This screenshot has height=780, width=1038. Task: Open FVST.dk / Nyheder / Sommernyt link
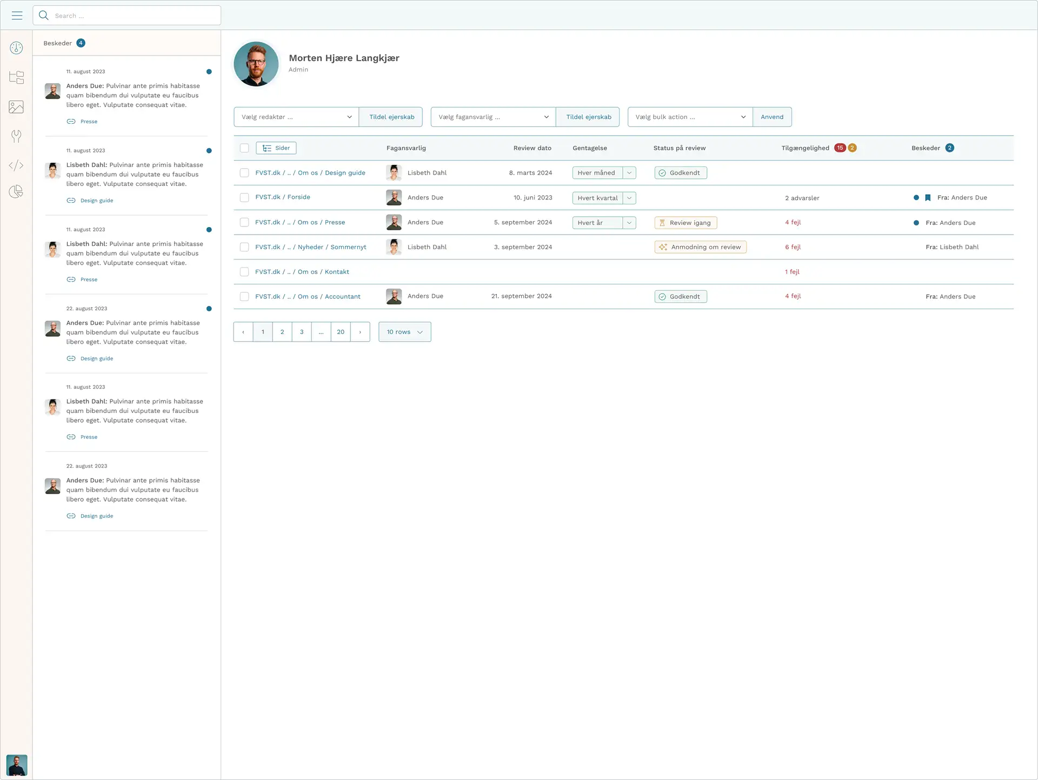tap(311, 247)
